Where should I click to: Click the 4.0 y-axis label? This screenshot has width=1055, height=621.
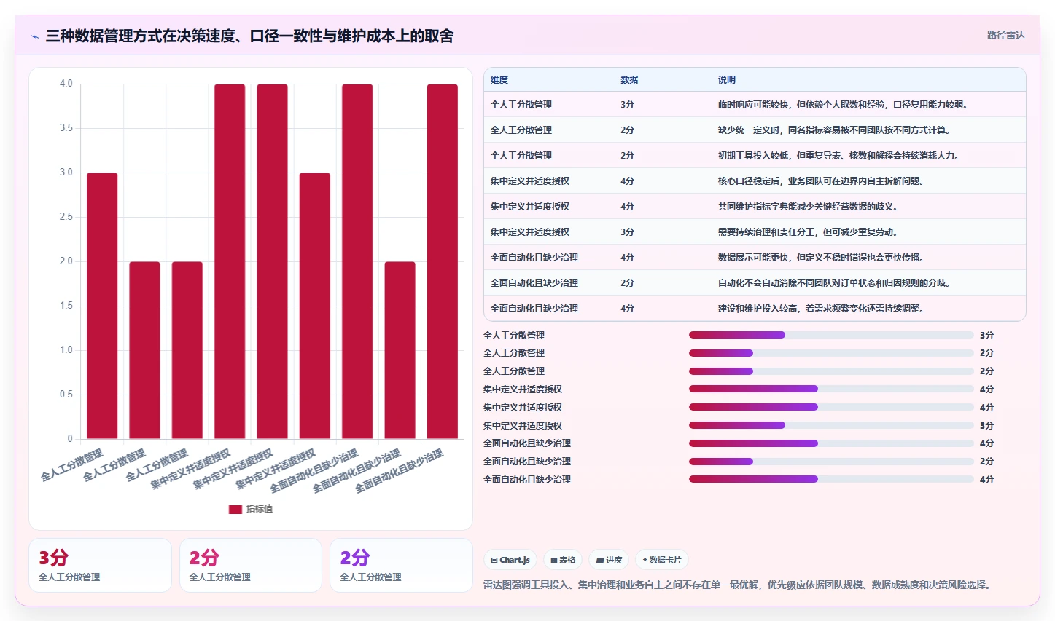[x=66, y=84]
